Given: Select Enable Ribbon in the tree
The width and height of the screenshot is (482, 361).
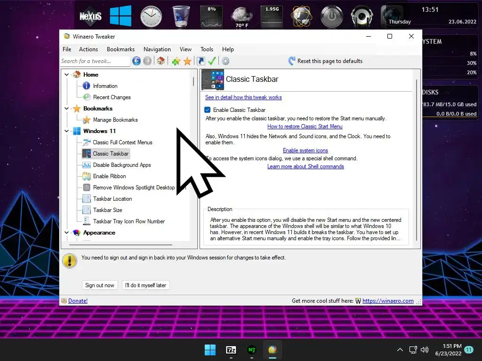Looking at the screenshot, I should pyautogui.click(x=109, y=176).
